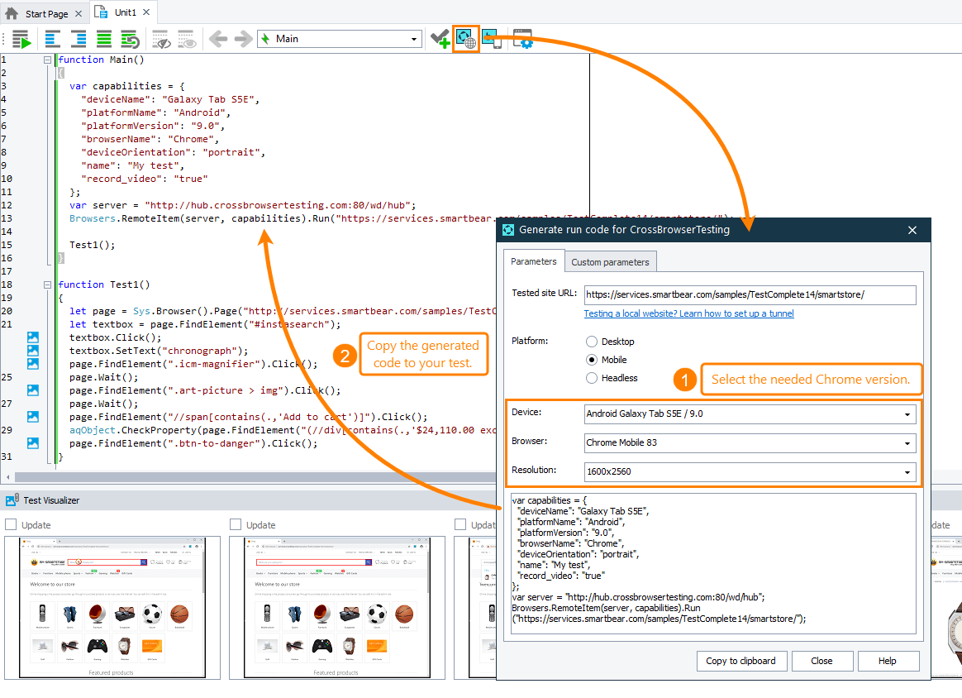Click the device settings gear icon on the toolbar
The height and width of the screenshot is (698, 962).
coord(521,39)
